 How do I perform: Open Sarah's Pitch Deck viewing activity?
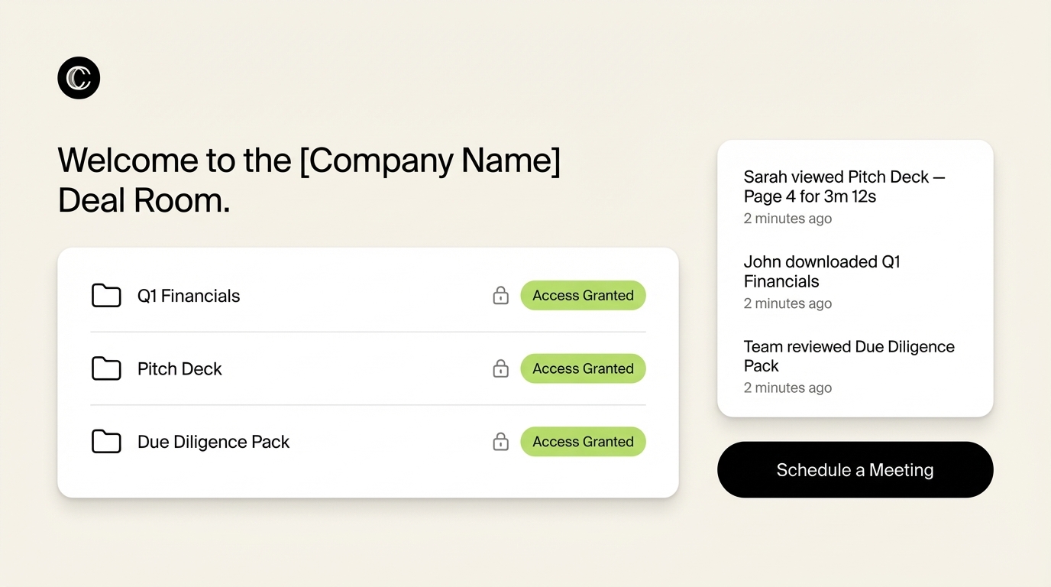click(844, 186)
